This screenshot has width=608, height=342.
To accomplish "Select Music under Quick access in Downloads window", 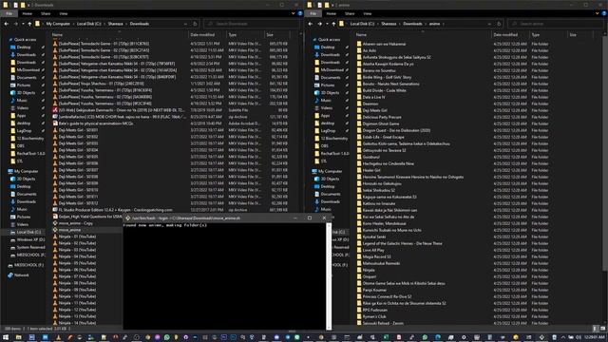I will (22, 100).
